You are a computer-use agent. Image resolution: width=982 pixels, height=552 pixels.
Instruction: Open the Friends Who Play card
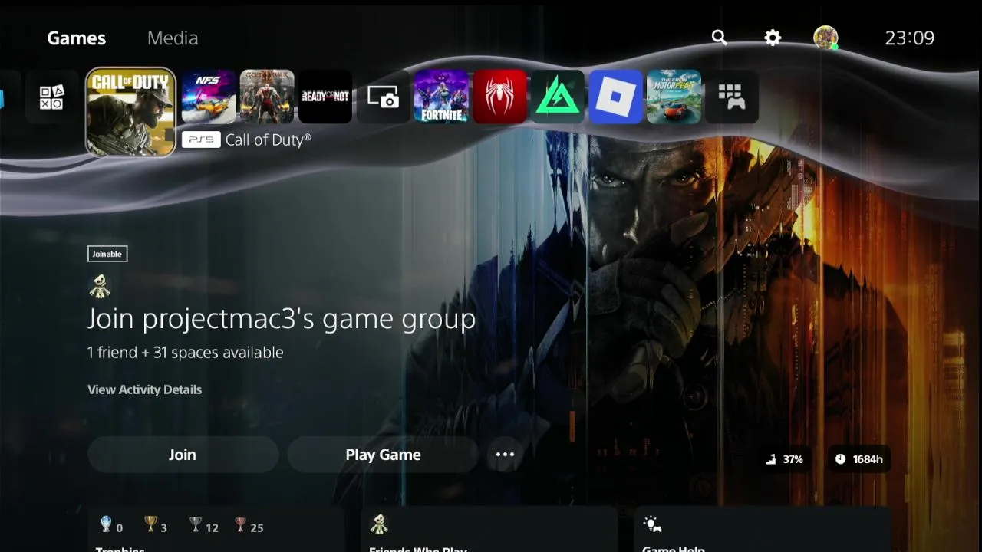pos(489,529)
